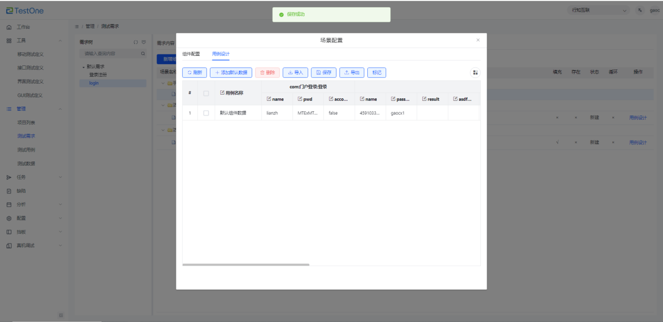Click the language translate icon in header
The width and height of the screenshot is (663, 322).
pos(640,10)
